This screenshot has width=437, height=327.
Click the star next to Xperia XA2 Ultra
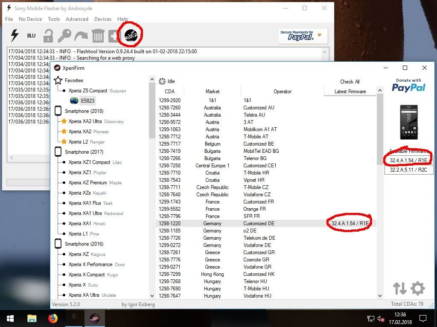(x=64, y=121)
